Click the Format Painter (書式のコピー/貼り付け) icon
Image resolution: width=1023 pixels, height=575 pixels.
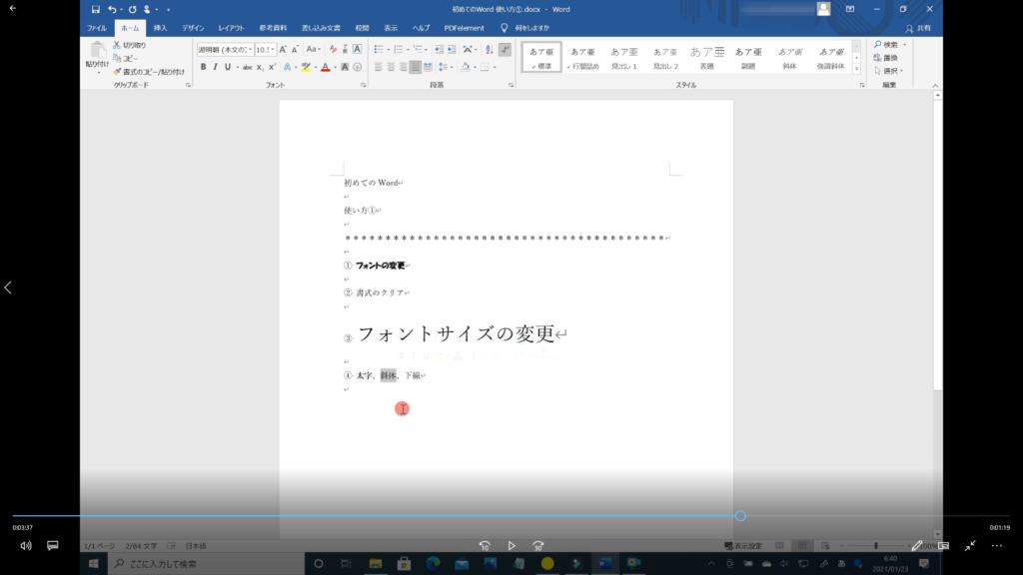(117, 72)
